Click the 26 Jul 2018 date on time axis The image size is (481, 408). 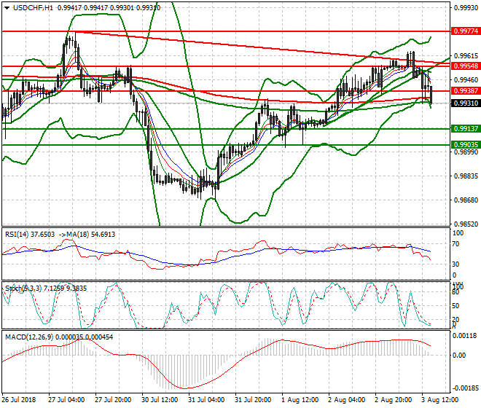(19, 400)
